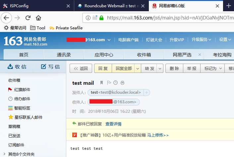Viewport: 234px width, 157px height.
Task: Open 升级VIP link in header
Action: click(x=177, y=40)
